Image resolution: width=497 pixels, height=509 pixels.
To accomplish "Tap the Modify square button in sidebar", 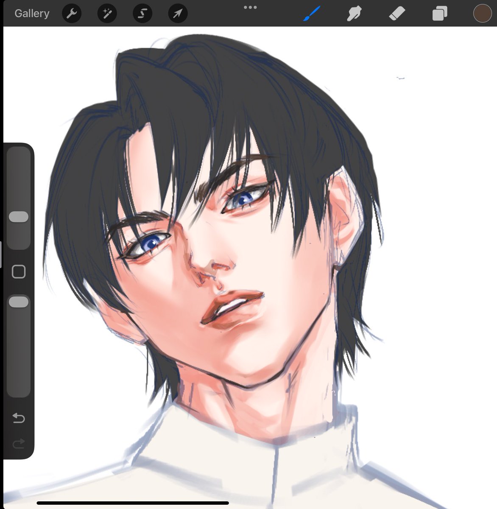I will point(19,271).
